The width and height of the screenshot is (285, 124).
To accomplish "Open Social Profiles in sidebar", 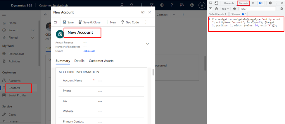I will 18,95.
